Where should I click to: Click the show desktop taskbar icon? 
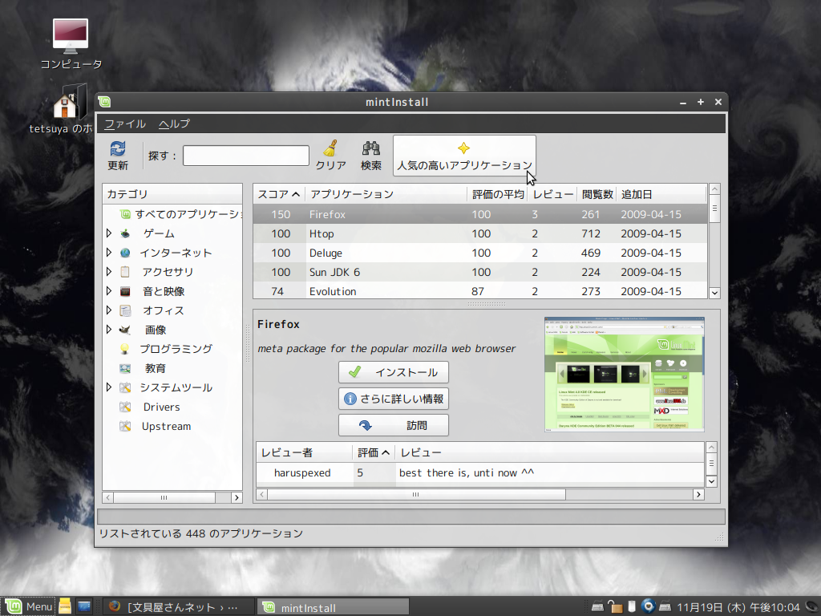(83, 606)
